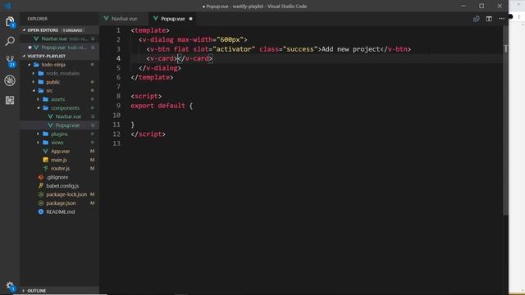The height and width of the screenshot is (295, 525).
Task: Click the opening script tag on line 8
Action: (146, 97)
